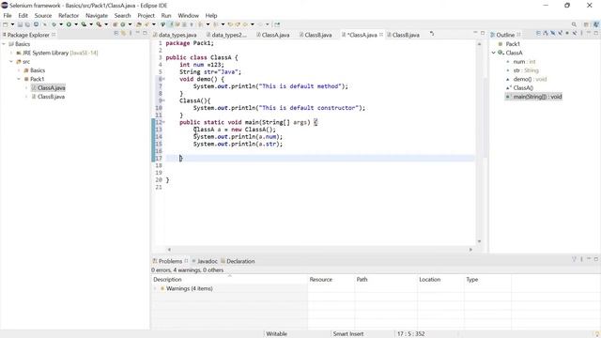Click the Open Perspective icon
601x338 pixels.
click(x=586, y=24)
